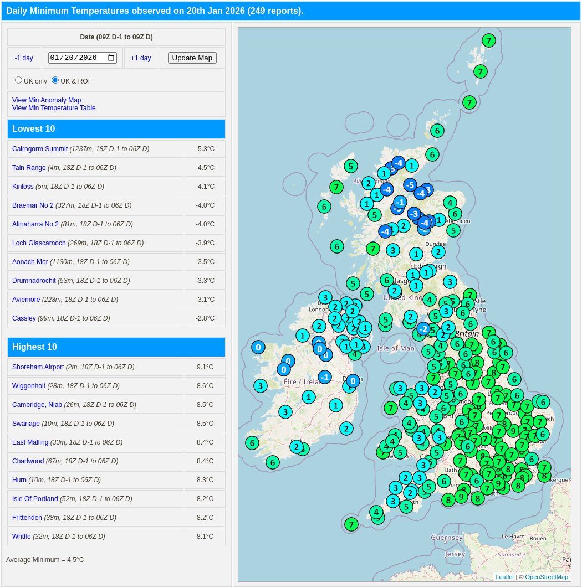The image size is (582, 588).
Task: Advance with the +1 day link
Action: pos(141,58)
